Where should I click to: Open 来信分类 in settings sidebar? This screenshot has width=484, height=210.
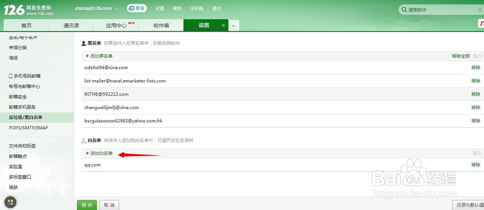(x=18, y=47)
